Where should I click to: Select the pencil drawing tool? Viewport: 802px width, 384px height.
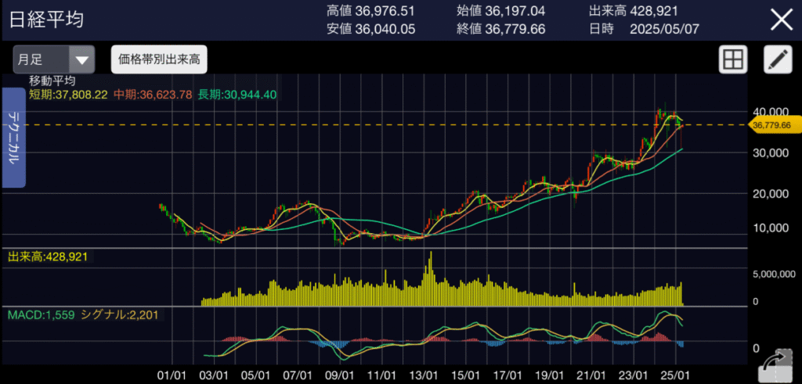pyautogui.click(x=777, y=60)
